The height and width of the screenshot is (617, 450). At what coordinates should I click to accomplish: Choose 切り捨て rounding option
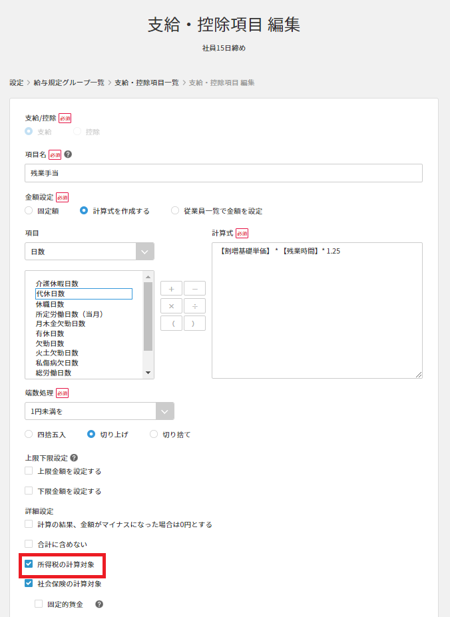pos(154,434)
